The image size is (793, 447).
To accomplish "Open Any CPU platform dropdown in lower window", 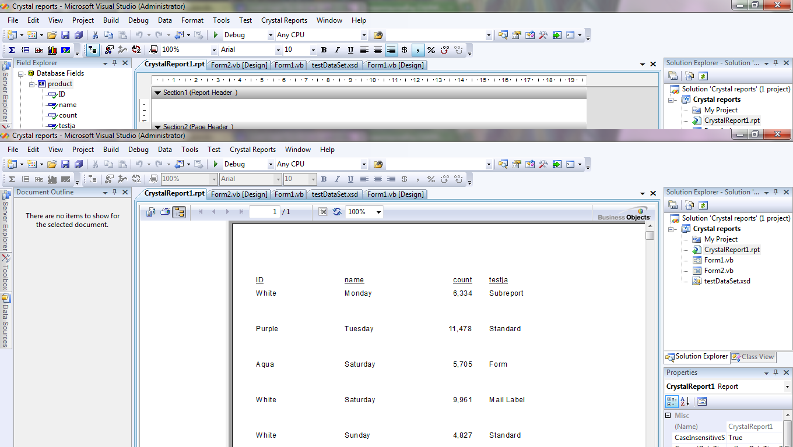I will 364,165.
